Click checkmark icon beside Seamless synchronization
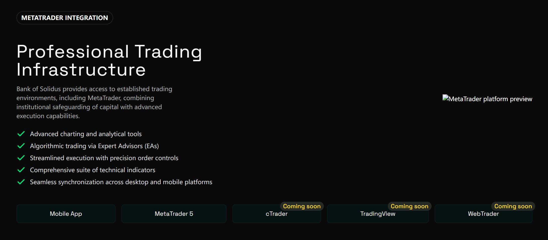The height and width of the screenshot is (240, 548). pyautogui.click(x=21, y=182)
